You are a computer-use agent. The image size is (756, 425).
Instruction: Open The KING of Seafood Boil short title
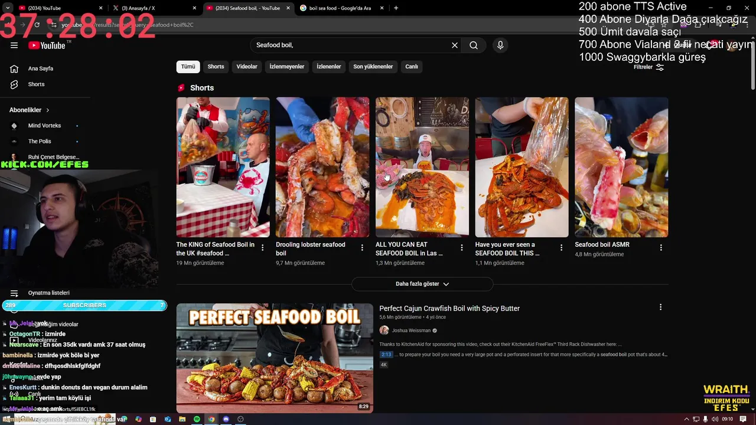click(x=216, y=249)
